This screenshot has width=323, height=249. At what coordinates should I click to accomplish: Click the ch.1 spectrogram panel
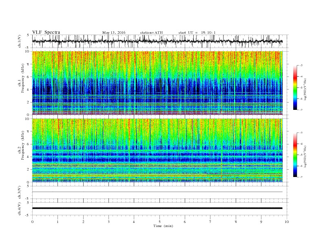157,83
